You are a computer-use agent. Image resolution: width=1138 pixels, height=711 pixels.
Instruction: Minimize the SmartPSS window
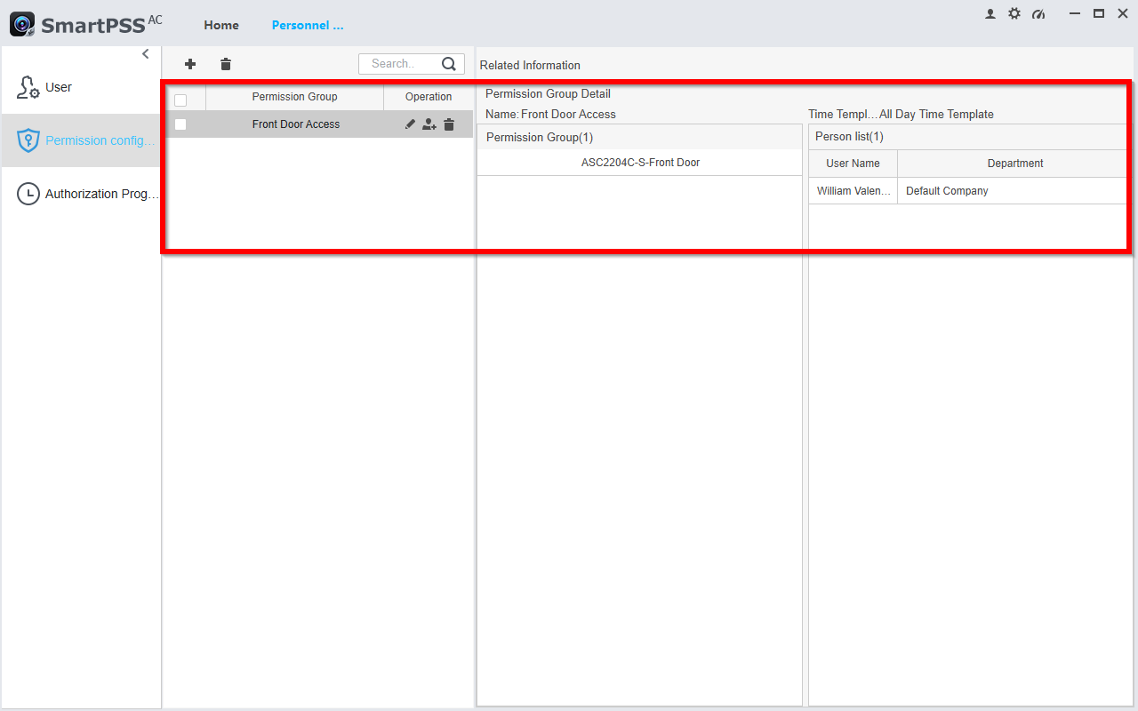click(x=1075, y=14)
